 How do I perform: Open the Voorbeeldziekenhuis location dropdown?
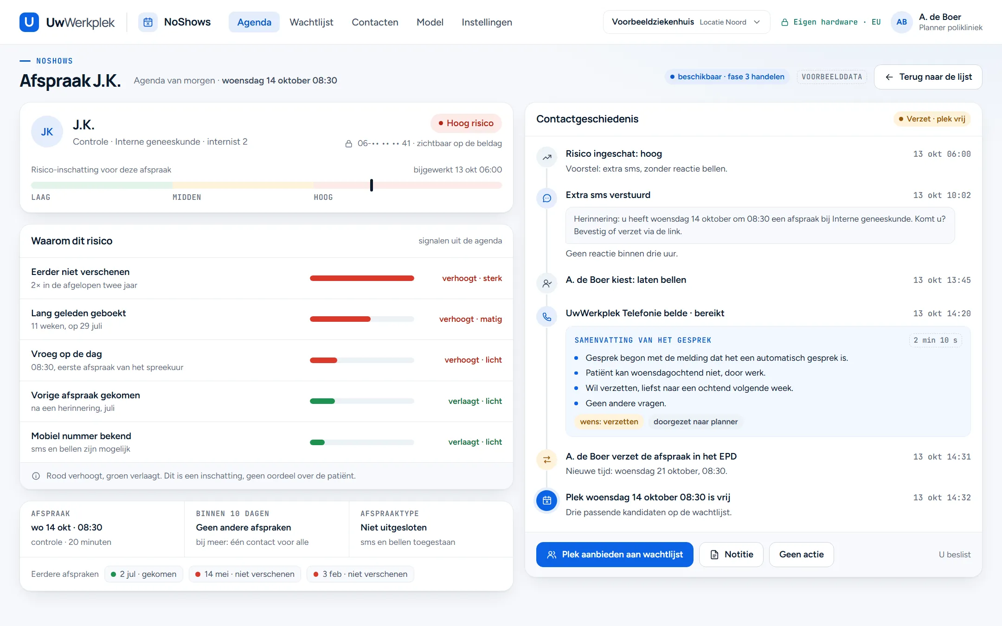pos(686,22)
